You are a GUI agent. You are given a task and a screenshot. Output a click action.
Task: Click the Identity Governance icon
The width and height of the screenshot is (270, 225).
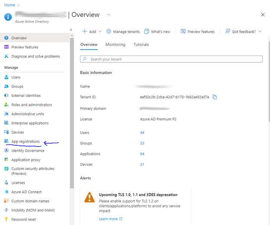tap(6, 150)
